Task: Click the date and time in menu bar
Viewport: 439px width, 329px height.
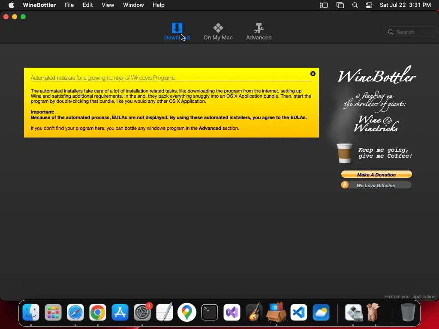Action: click(405, 5)
